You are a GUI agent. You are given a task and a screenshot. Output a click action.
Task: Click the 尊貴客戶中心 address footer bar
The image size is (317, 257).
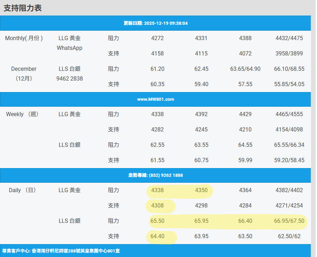point(61,251)
